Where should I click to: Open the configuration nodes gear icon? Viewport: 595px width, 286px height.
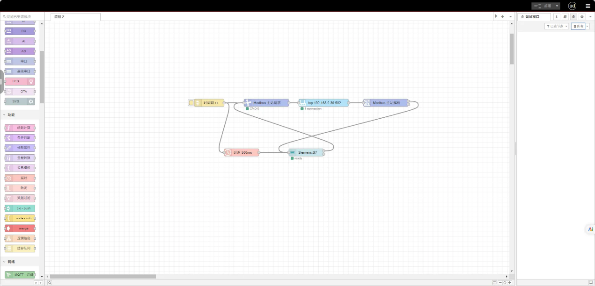pos(582,16)
